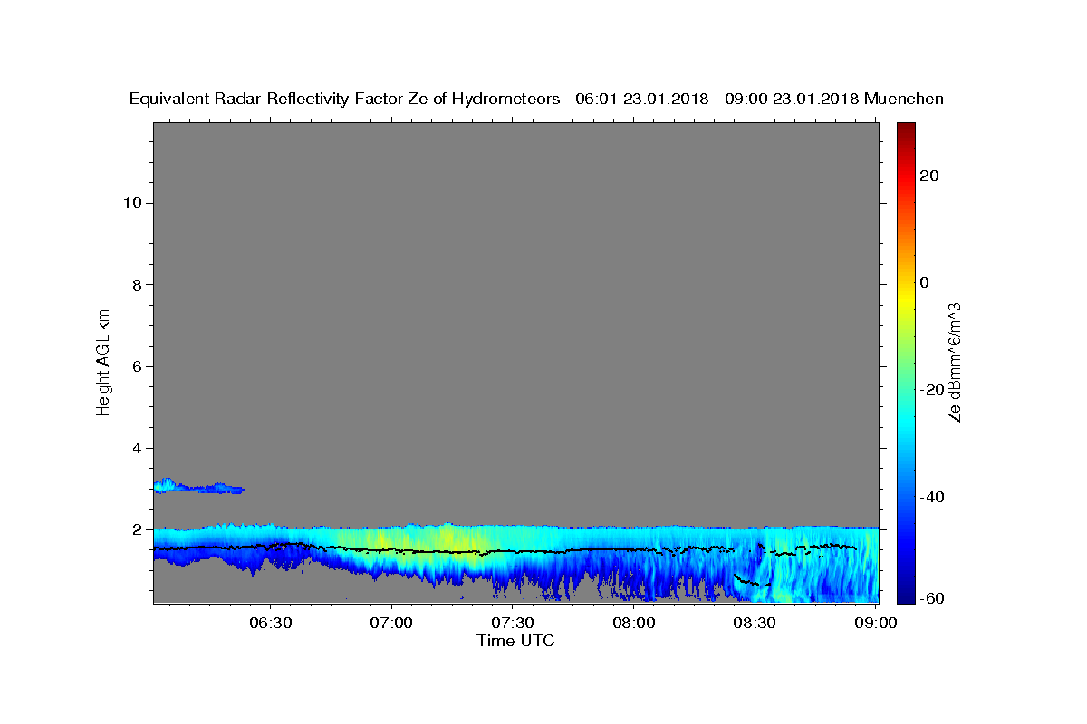Click the 09:00 time tick label

[x=875, y=623]
